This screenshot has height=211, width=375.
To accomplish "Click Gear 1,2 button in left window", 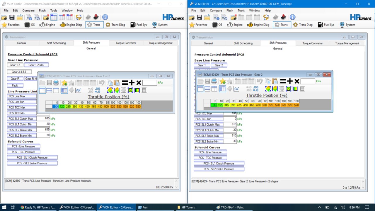I will coord(15,65).
